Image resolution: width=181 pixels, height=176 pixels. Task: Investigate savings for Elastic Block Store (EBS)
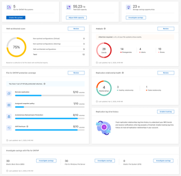pyautogui.click(x=46, y=161)
